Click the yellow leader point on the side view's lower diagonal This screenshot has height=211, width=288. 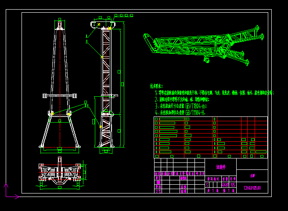tap(101, 127)
